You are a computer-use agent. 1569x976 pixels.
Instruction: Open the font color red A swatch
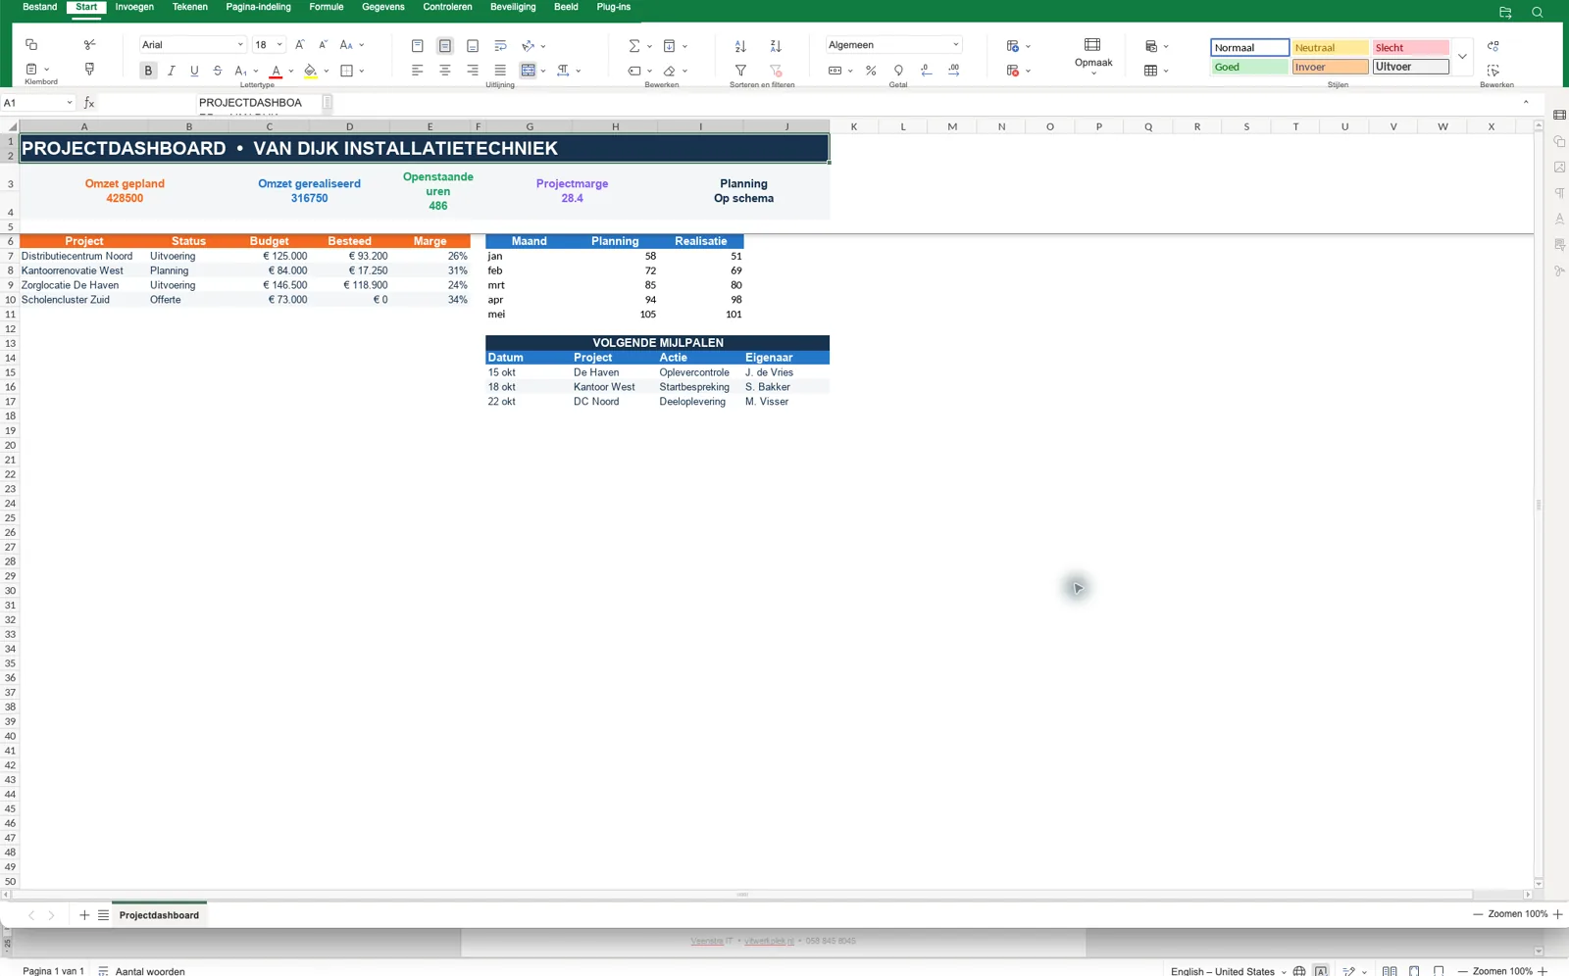tap(277, 71)
